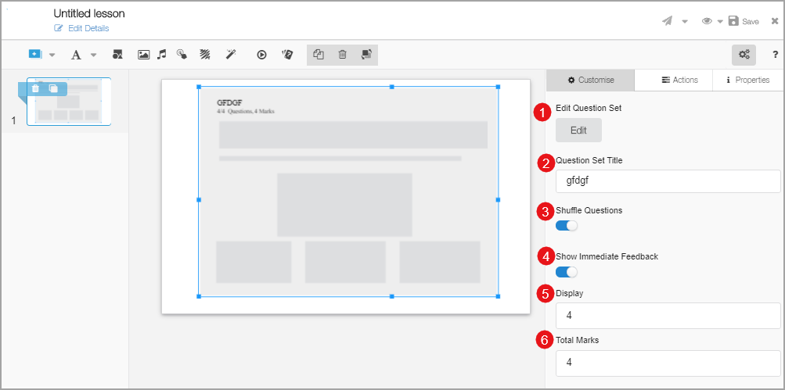Open the Edit Details link
The image size is (785, 390).
point(88,28)
